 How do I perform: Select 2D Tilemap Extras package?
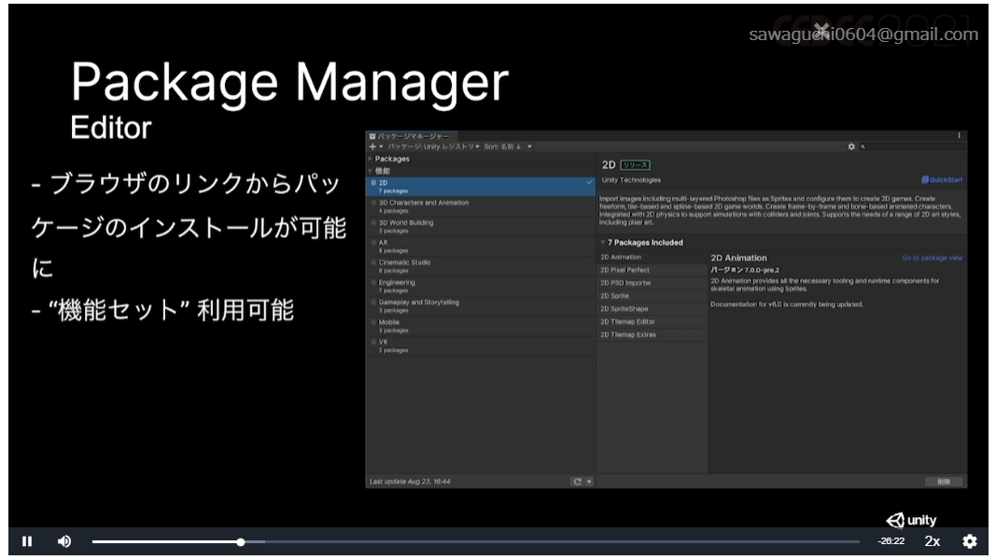point(652,335)
